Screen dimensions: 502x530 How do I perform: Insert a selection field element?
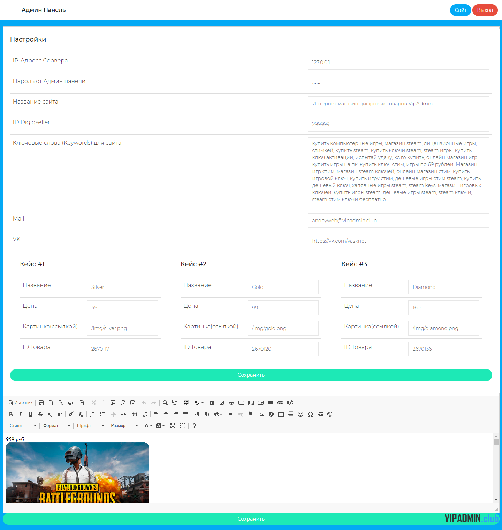(261, 403)
